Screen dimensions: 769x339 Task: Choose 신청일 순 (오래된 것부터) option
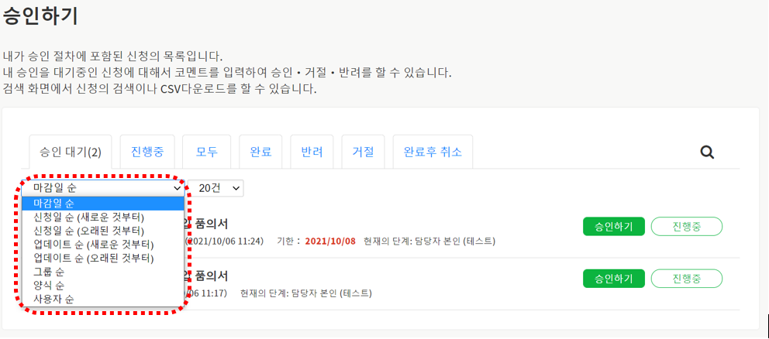click(88, 231)
